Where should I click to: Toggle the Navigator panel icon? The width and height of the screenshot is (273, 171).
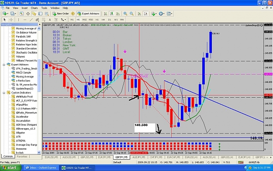[34, 14]
